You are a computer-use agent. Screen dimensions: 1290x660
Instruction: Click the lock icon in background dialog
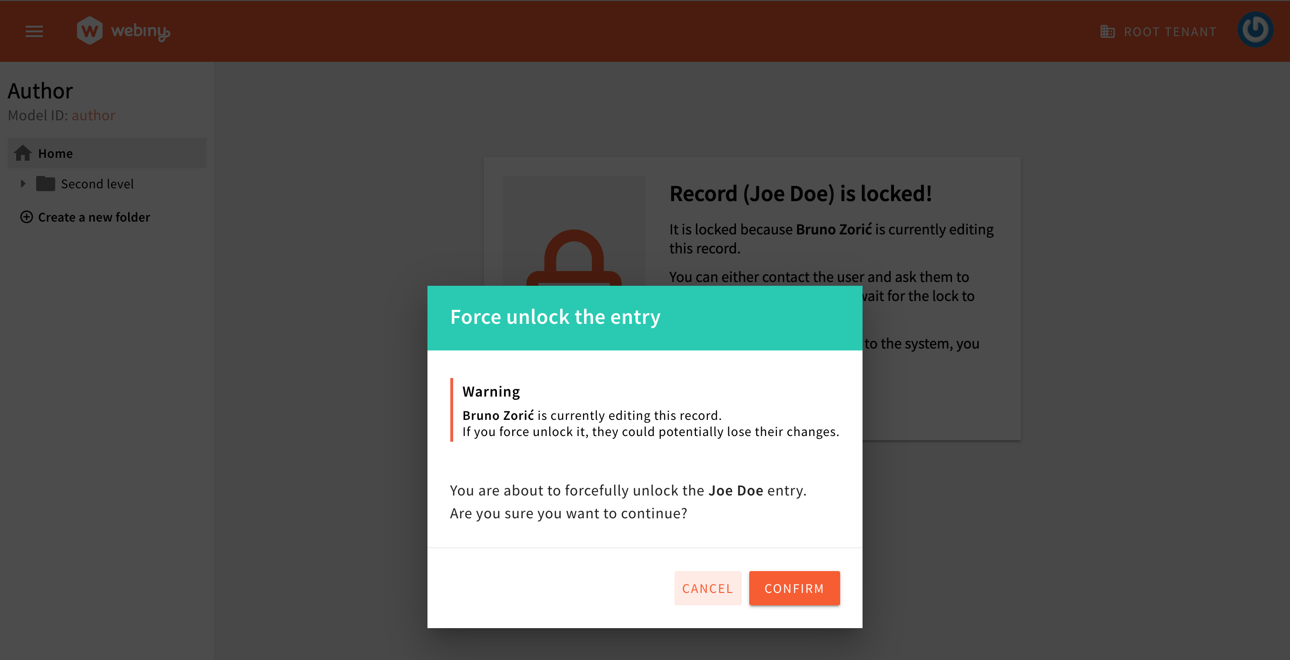[x=573, y=260]
